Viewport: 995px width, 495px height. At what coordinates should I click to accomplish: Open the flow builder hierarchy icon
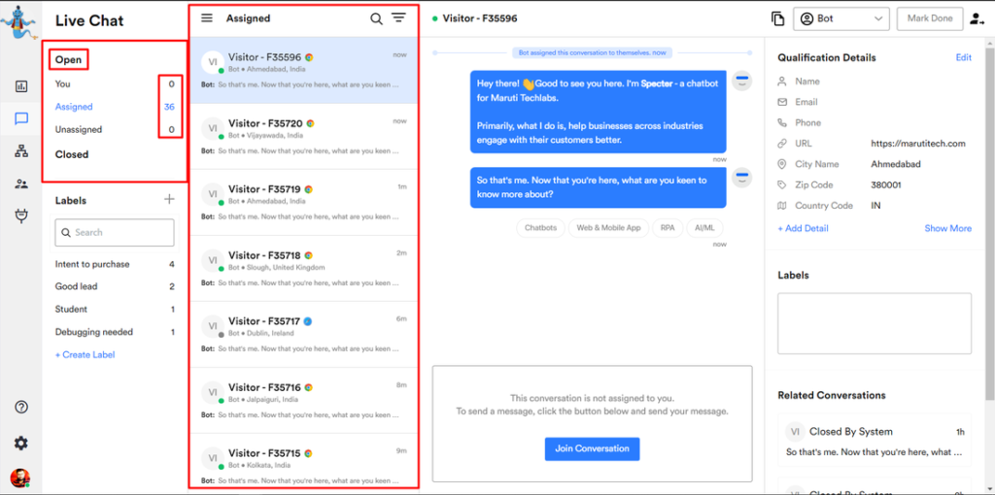coord(21,151)
